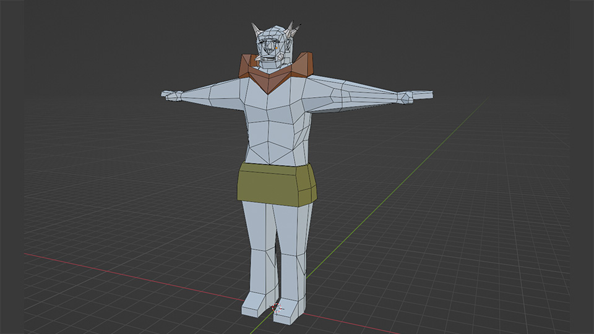Click the character's head mesh
Screen dimensions: 594x334
275,46
